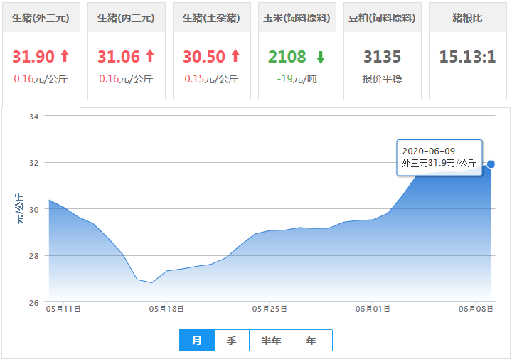Click the 2020-06-09 price tooltip box
Image resolution: width=512 pixels, height=362 pixels.
[x=439, y=157]
